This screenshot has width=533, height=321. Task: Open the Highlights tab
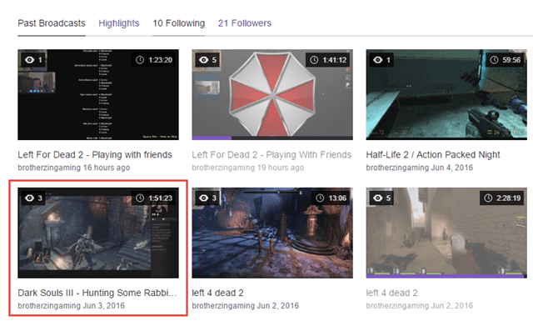tap(119, 23)
